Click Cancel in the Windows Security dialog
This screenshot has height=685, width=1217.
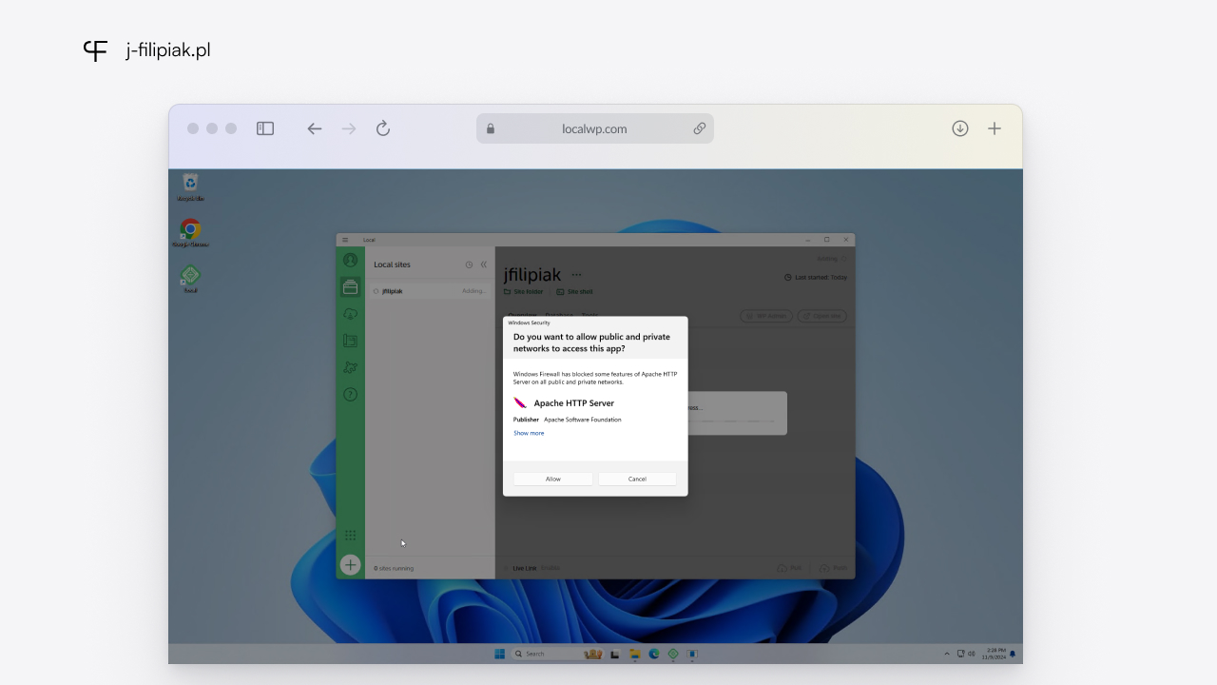pyautogui.click(x=637, y=479)
